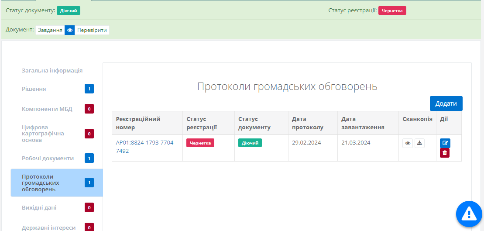Viewport: 484px width, 231px height.
Task: Click the eye icon next to Завдання
Action: 70,30
